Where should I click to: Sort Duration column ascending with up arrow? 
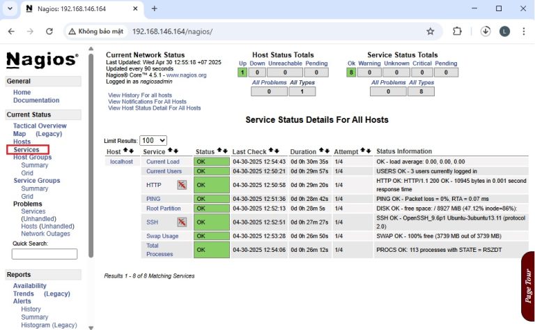(x=322, y=151)
